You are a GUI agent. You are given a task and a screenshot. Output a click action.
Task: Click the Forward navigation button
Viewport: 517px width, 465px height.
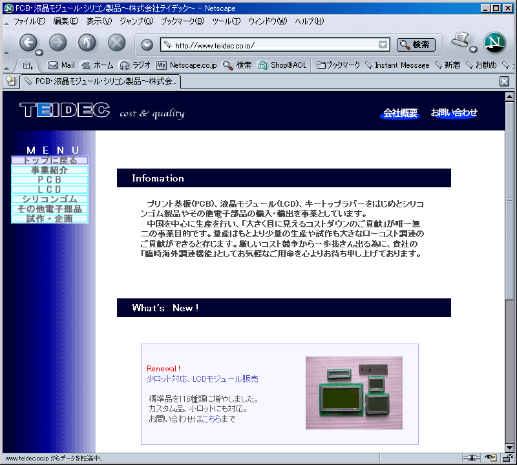(x=58, y=43)
